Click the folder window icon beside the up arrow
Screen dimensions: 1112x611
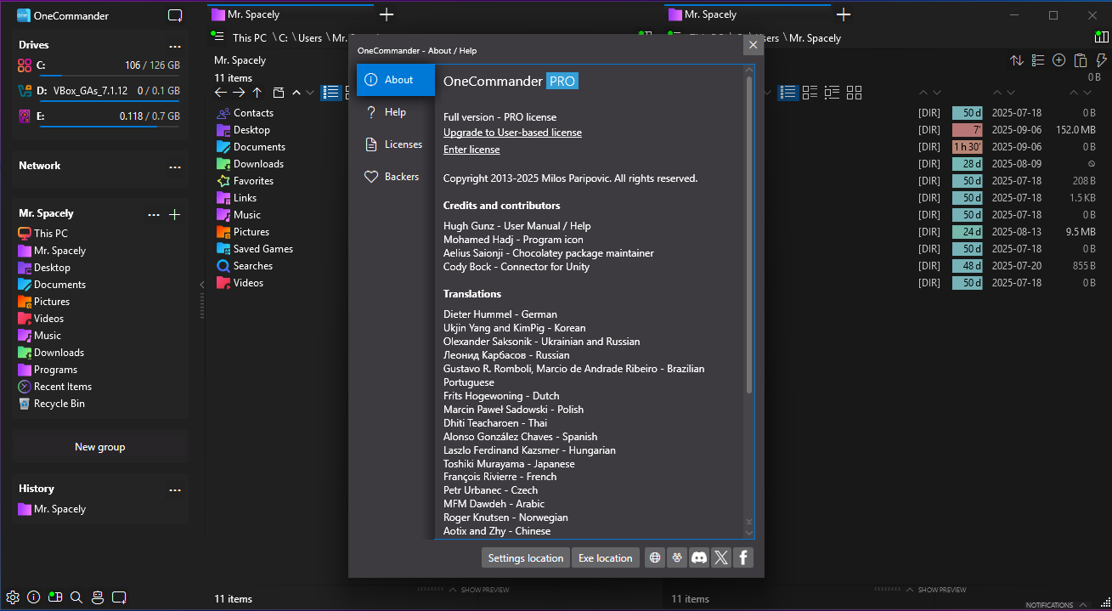(x=279, y=93)
